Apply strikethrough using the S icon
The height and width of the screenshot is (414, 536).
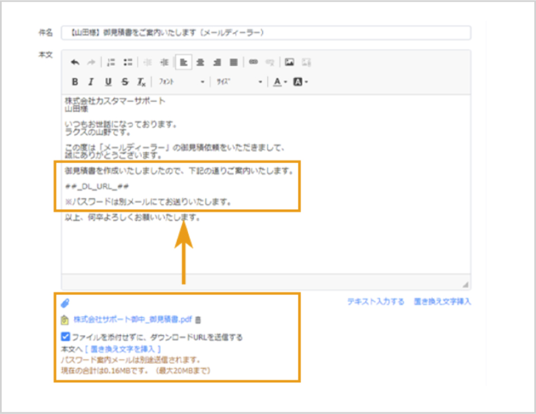(124, 81)
